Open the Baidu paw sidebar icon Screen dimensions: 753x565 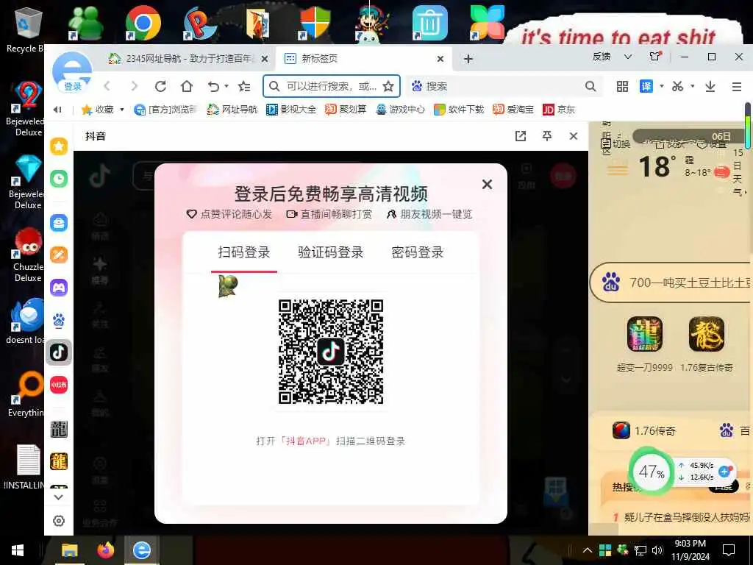pyautogui.click(x=59, y=320)
